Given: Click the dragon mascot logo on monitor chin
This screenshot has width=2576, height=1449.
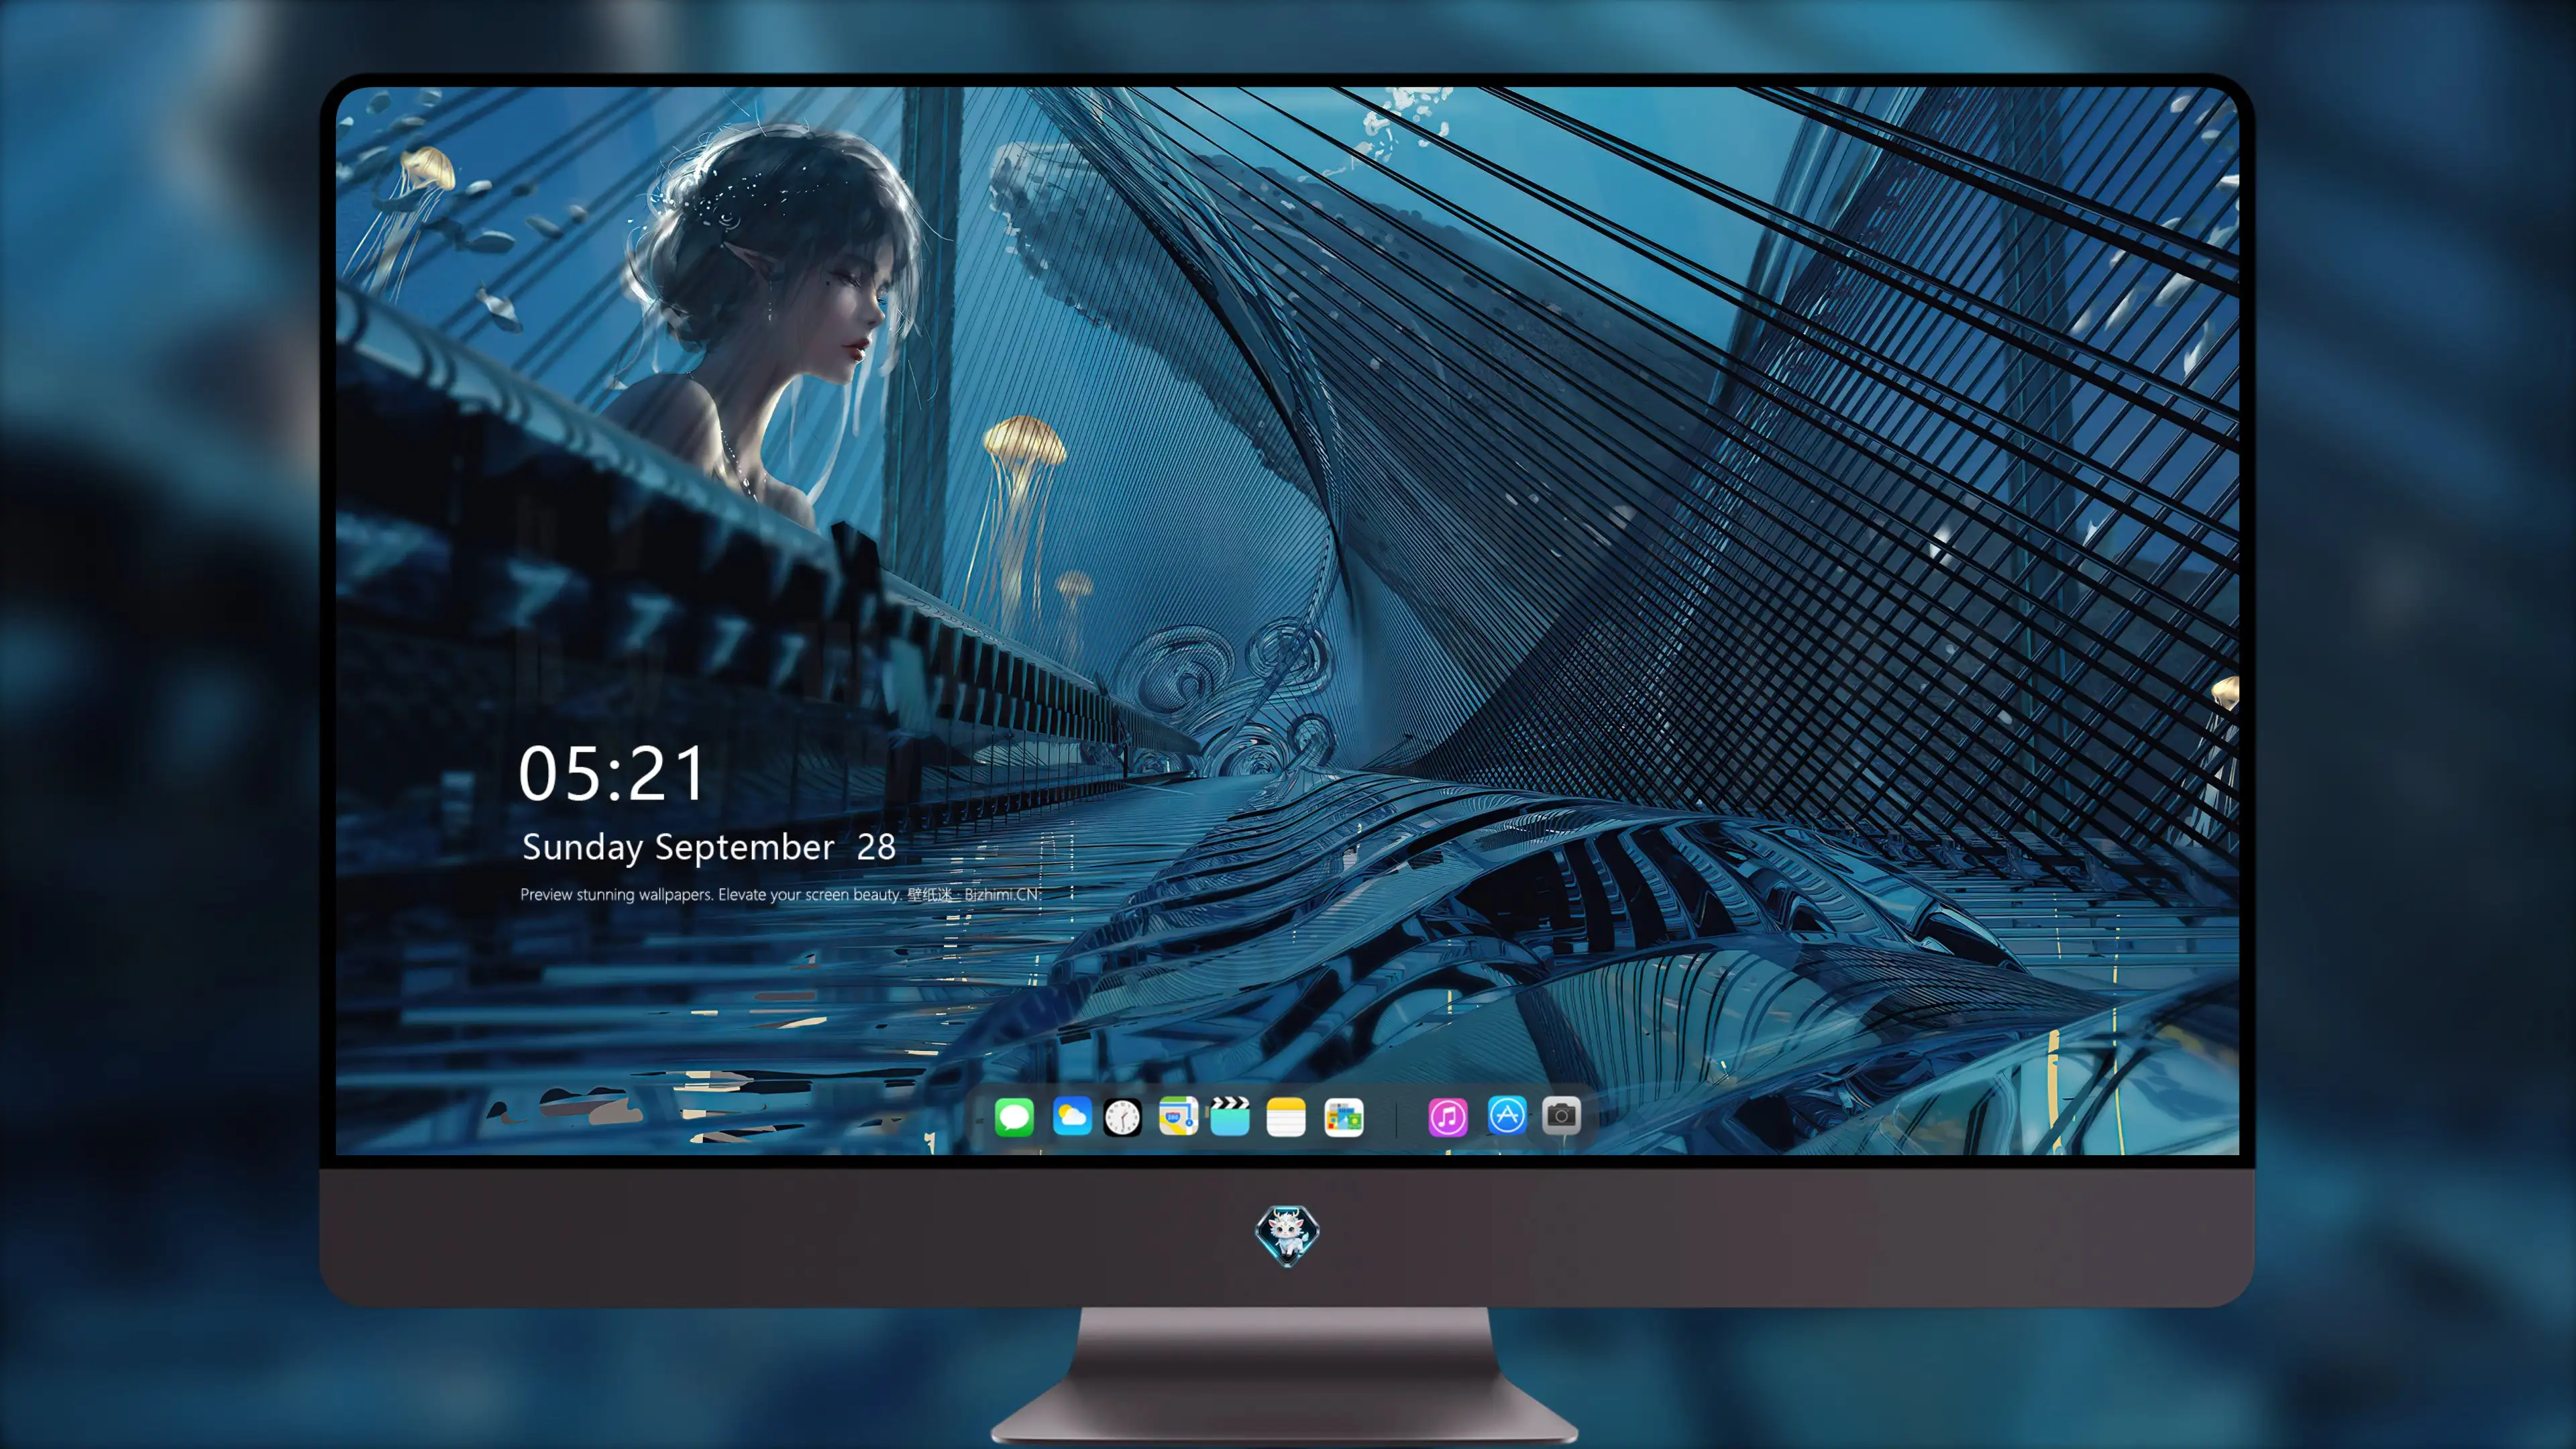Looking at the screenshot, I should [1287, 1235].
